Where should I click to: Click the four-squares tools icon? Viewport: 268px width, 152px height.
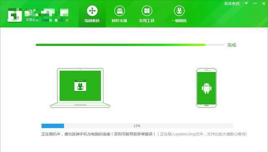[x=147, y=10]
